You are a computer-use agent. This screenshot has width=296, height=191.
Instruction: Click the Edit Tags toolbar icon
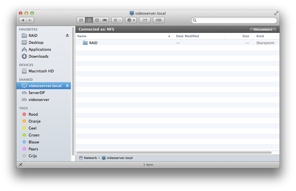click(159, 20)
